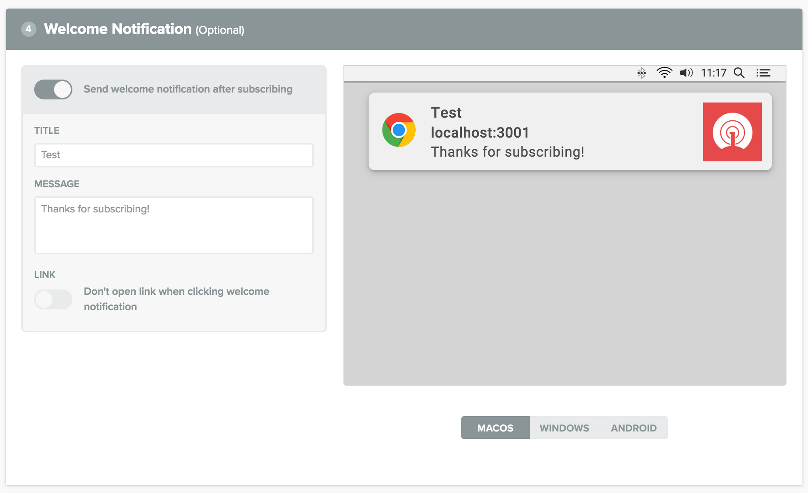Click the Title input field

click(174, 155)
